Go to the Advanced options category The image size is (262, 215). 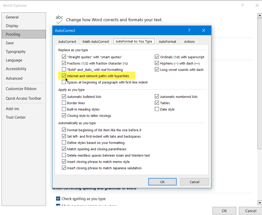tap(24, 78)
